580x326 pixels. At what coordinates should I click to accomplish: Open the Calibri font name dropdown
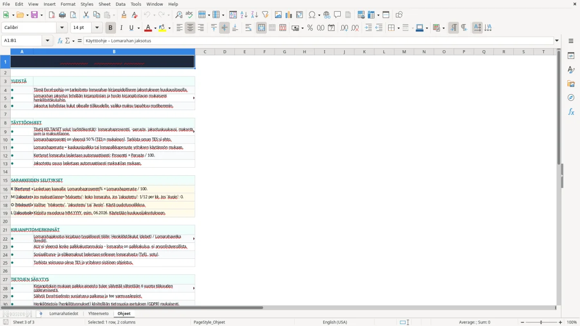[x=61, y=28]
